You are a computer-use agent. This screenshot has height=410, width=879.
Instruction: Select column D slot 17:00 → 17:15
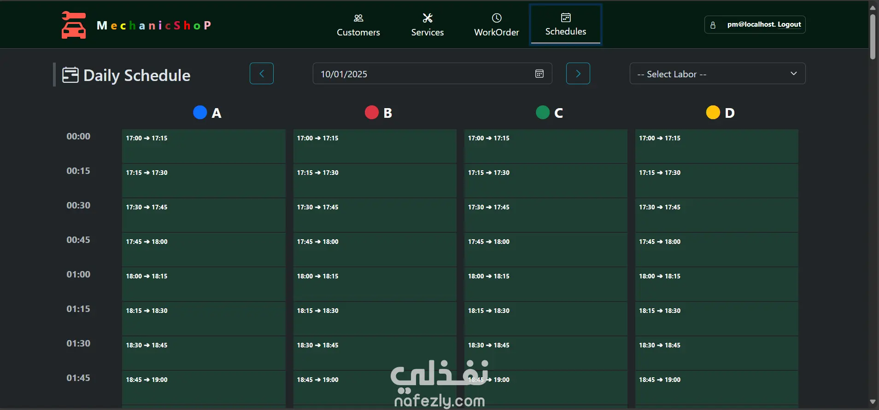point(717,146)
